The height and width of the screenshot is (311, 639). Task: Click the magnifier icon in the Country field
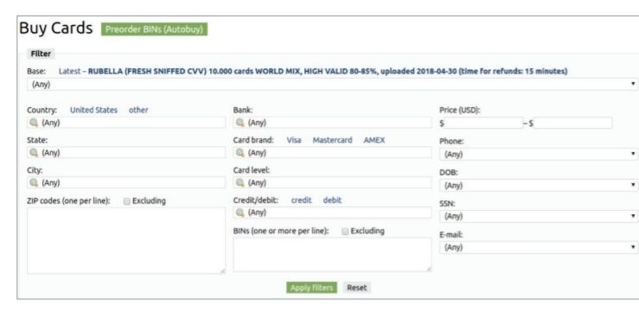(x=34, y=122)
